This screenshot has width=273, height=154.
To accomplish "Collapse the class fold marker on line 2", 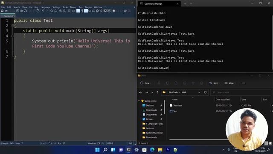I will tap(12, 26).
